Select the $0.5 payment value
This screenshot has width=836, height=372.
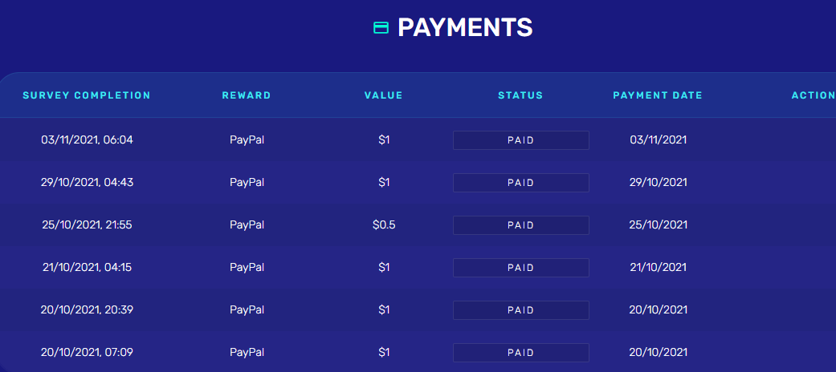[x=384, y=225]
